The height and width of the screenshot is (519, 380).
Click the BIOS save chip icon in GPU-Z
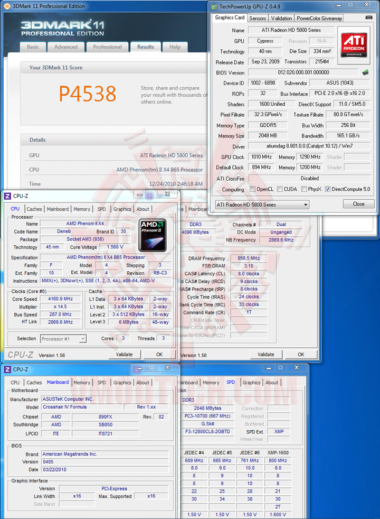click(x=365, y=72)
